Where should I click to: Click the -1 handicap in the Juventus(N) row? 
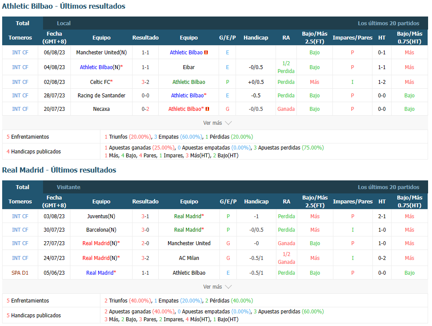(256, 216)
